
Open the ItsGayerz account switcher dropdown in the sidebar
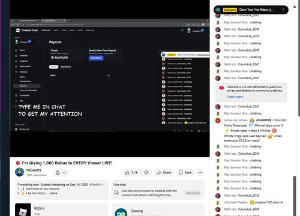point(27,42)
